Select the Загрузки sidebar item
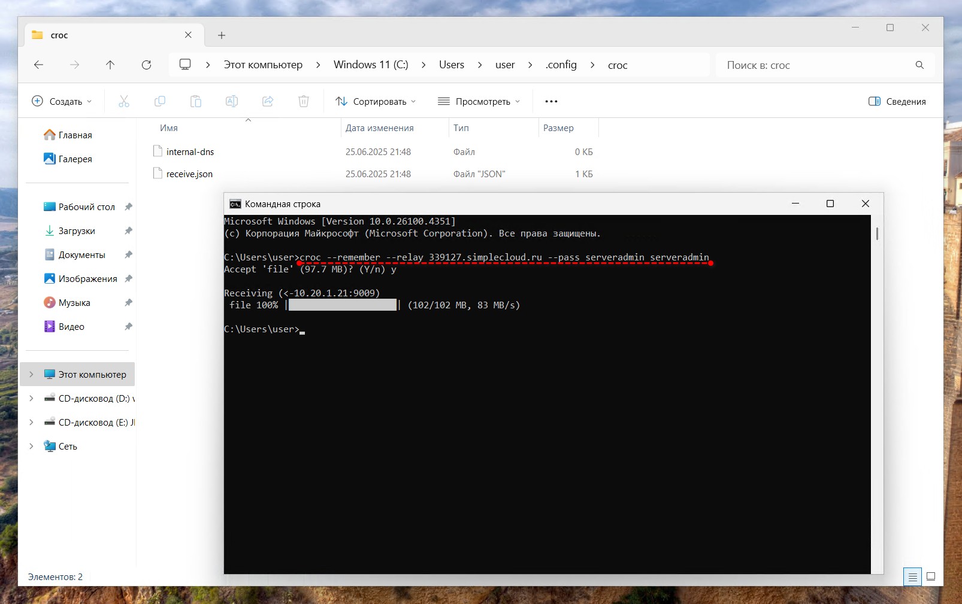 click(x=77, y=230)
